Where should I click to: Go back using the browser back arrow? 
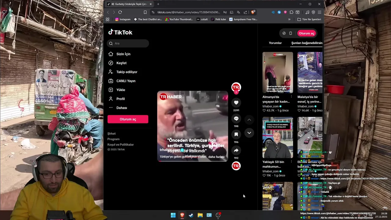(108, 12)
